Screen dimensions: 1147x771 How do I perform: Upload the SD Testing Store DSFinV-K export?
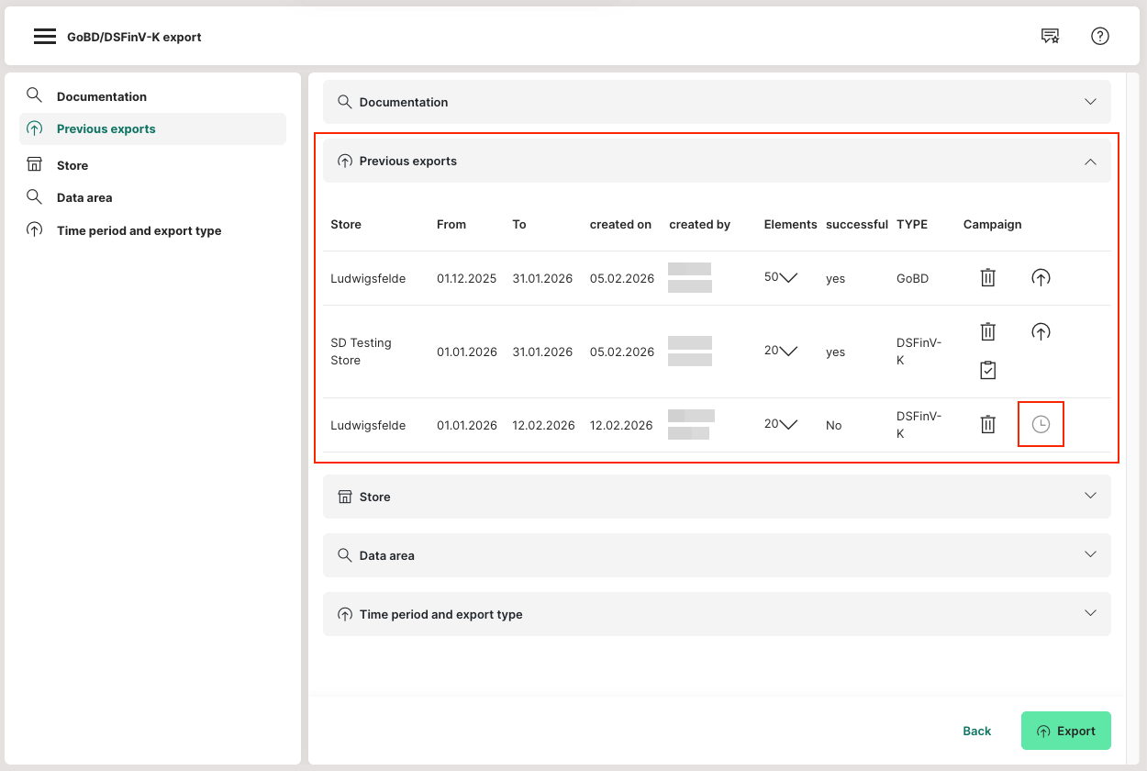[x=1041, y=331]
